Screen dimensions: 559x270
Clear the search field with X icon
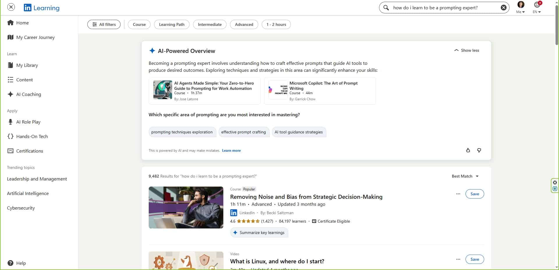[x=503, y=8]
